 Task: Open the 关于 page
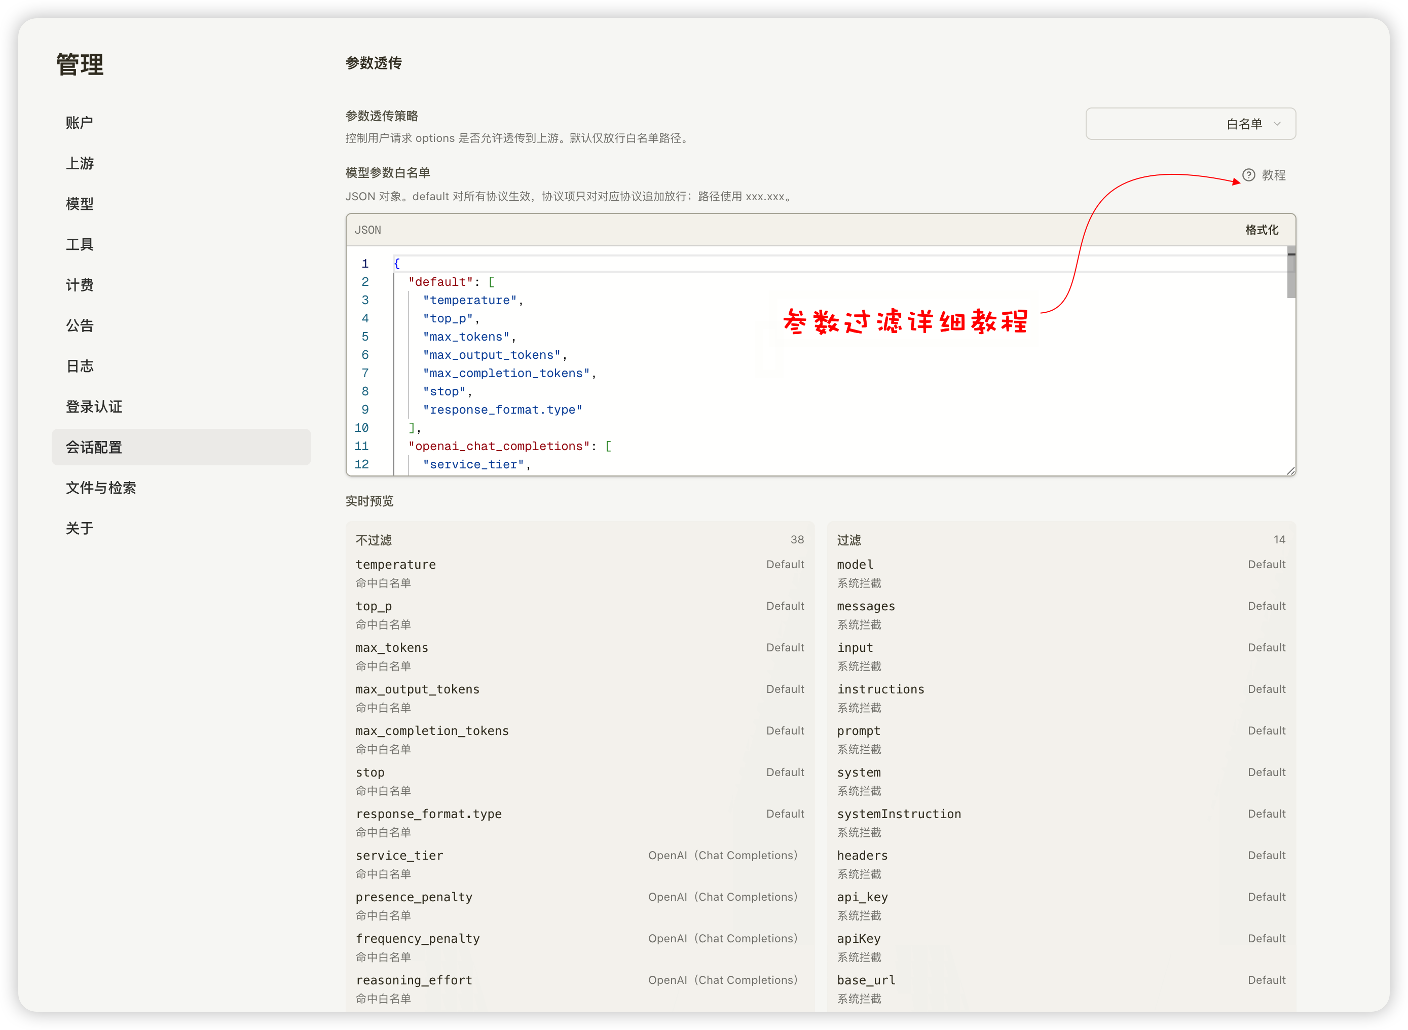181,528
